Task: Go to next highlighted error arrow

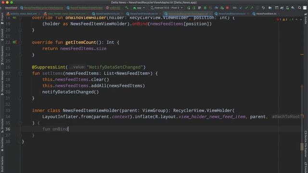Action: click(x=301, y=19)
